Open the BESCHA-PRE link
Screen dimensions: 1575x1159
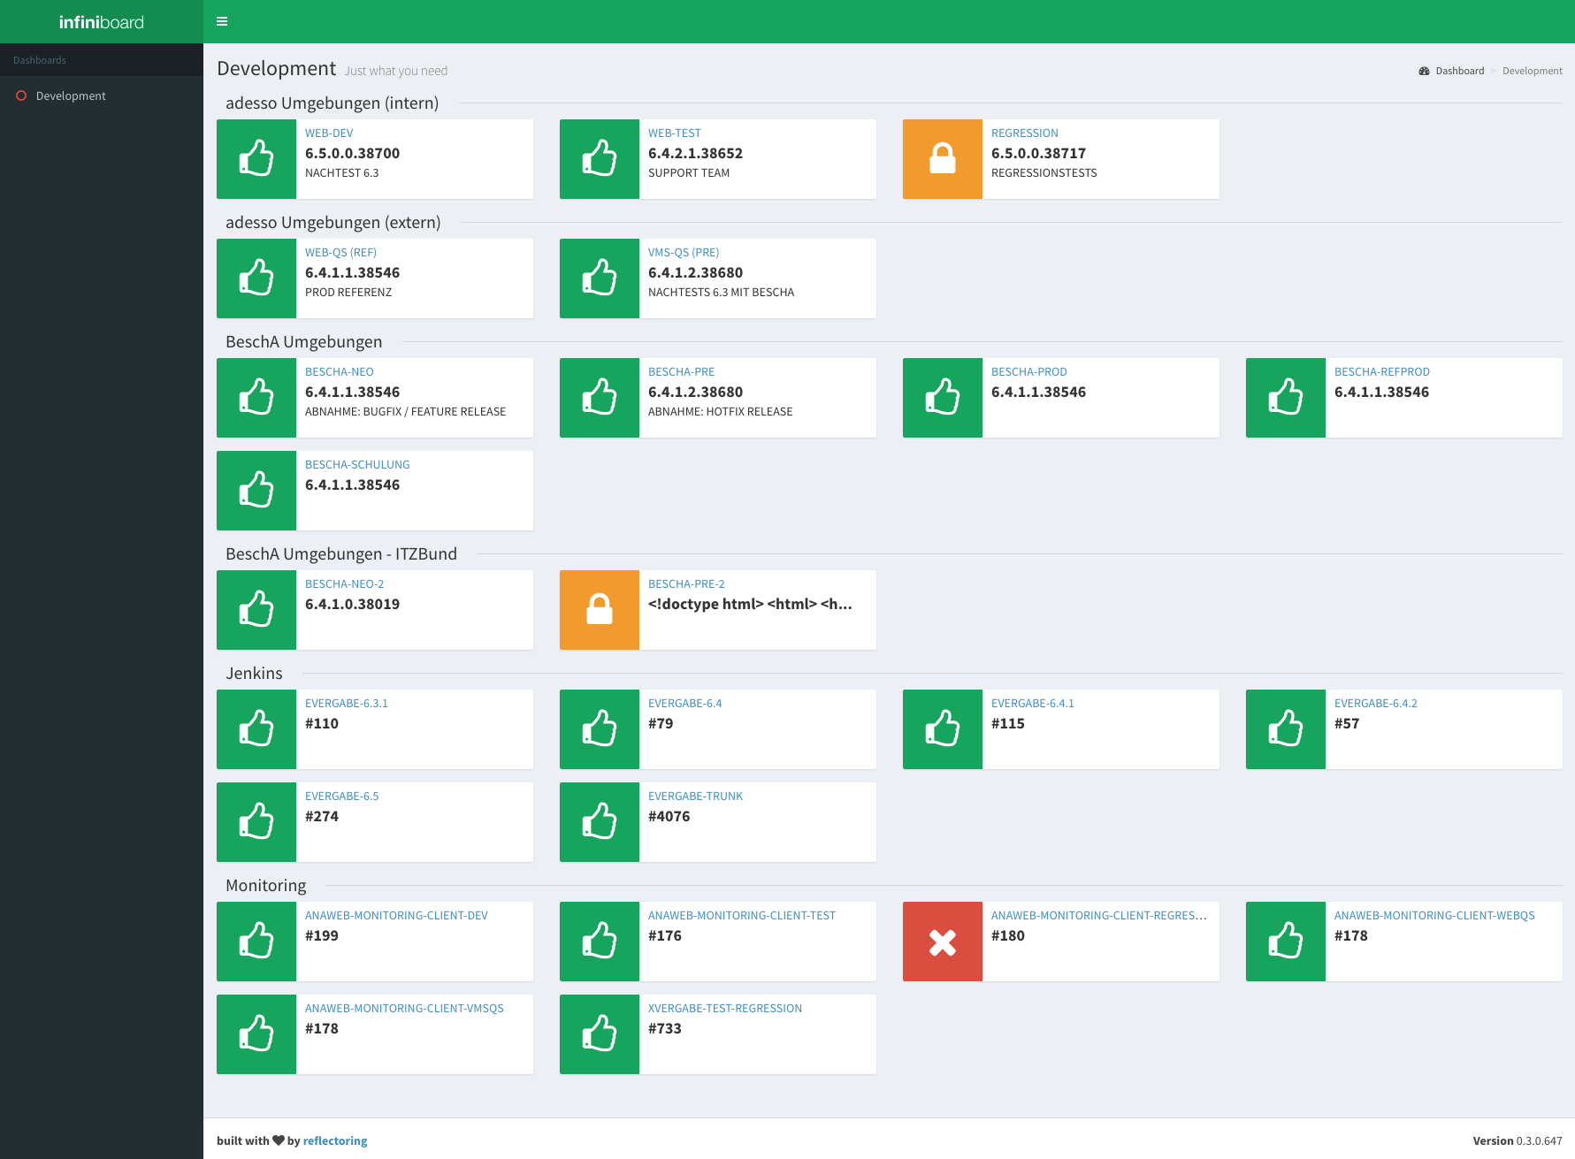click(682, 372)
